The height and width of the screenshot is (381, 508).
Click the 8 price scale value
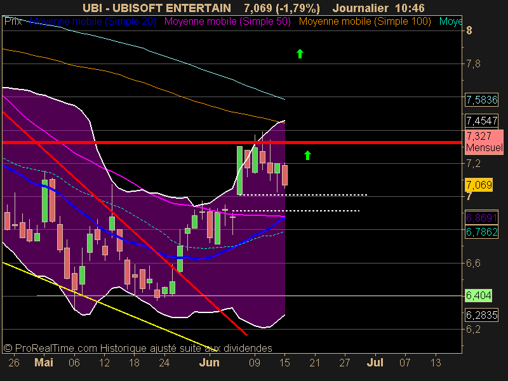469,30
